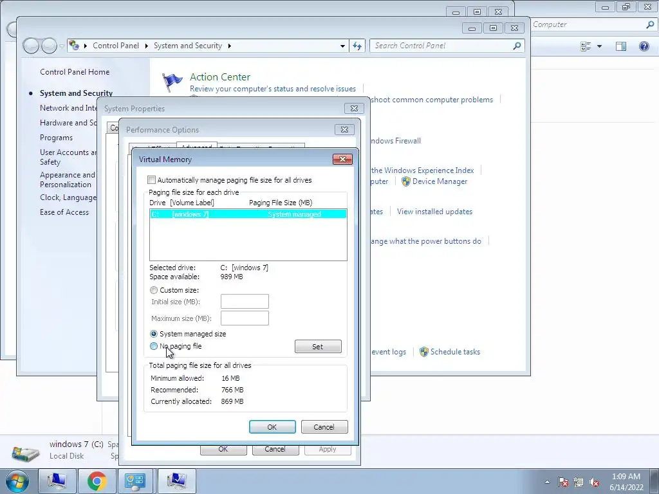Screen dimensions: 659x494
Task: Select the Custom size radio button
Action: [x=154, y=290]
